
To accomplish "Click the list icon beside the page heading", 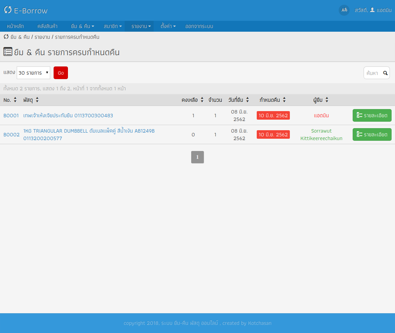I will (x=8, y=52).
